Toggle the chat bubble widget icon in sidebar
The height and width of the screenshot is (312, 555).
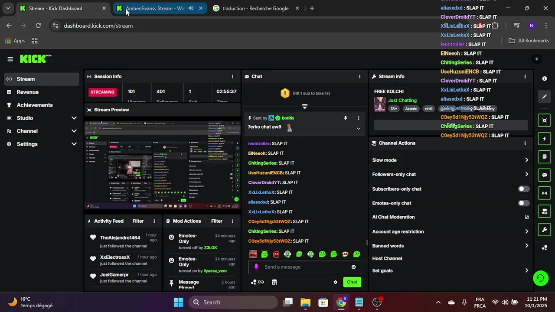click(x=545, y=175)
